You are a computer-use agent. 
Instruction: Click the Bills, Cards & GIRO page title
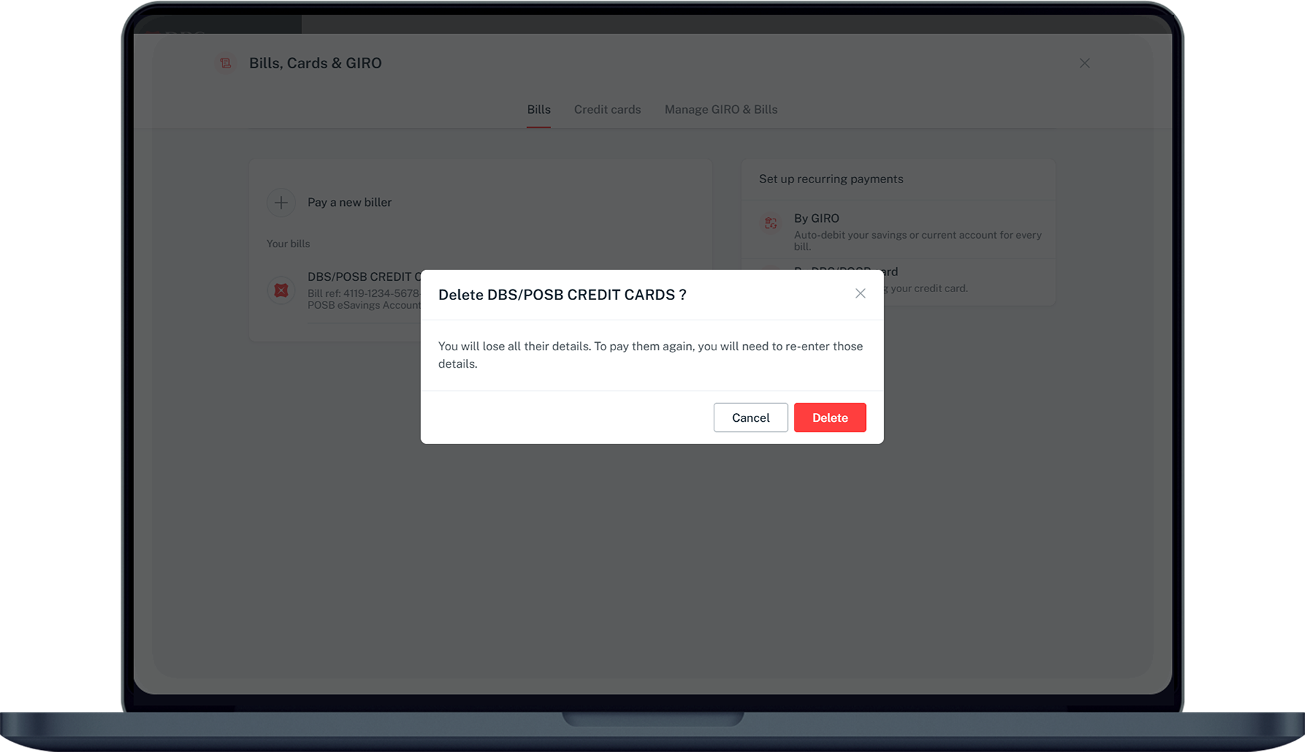[x=315, y=63]
